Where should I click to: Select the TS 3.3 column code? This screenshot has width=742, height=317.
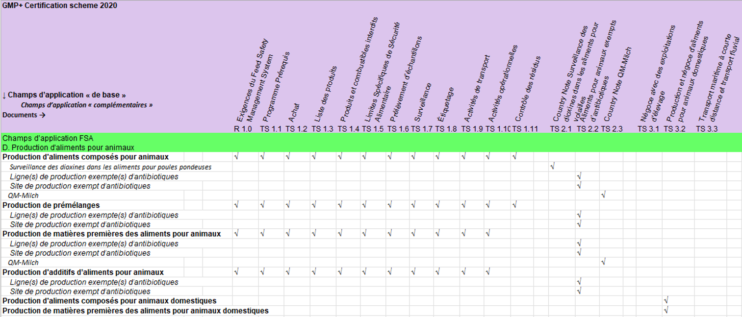click(x=707, y=129)
